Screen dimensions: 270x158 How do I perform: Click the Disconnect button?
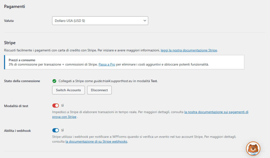click(99, 90)
